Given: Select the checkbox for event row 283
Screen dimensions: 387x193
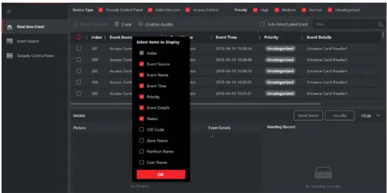Looking at the screenshot, I should click(x=79, y=93).
